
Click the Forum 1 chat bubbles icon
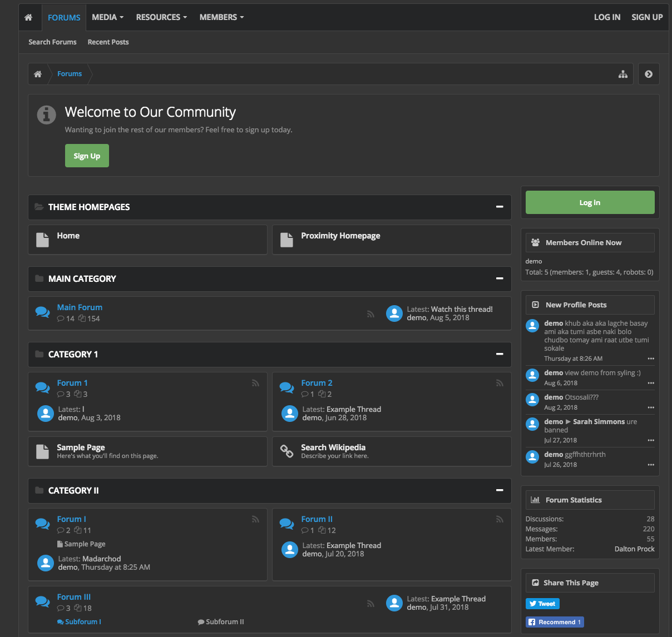click(x=43, y=387)
